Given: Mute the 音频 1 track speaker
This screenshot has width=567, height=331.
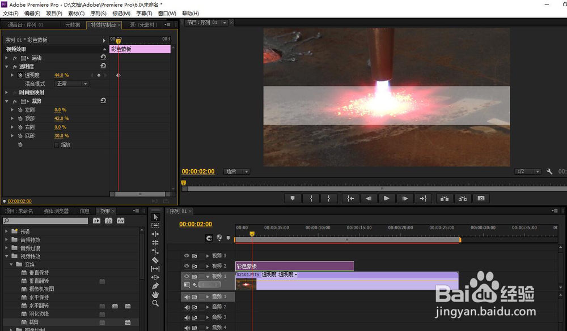Looking at the screenshot, I should (x=187, y=296).
